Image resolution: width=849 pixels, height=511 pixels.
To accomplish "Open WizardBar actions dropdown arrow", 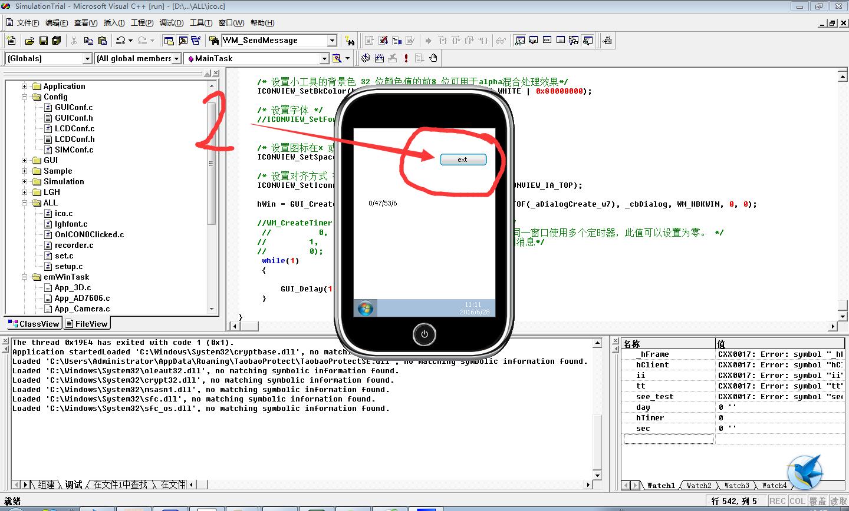I will coord(347,58).
